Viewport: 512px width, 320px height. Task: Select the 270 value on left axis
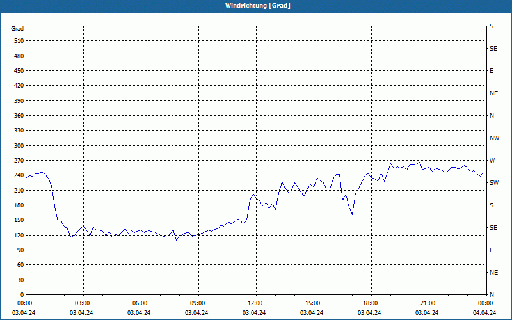click(19, 161)
